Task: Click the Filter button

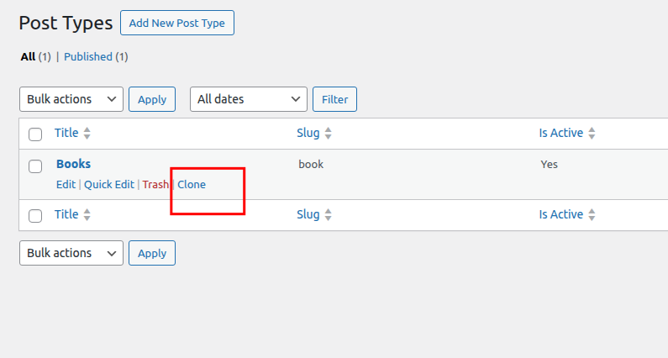Action: pyautogui.click(x=335, y=99)
